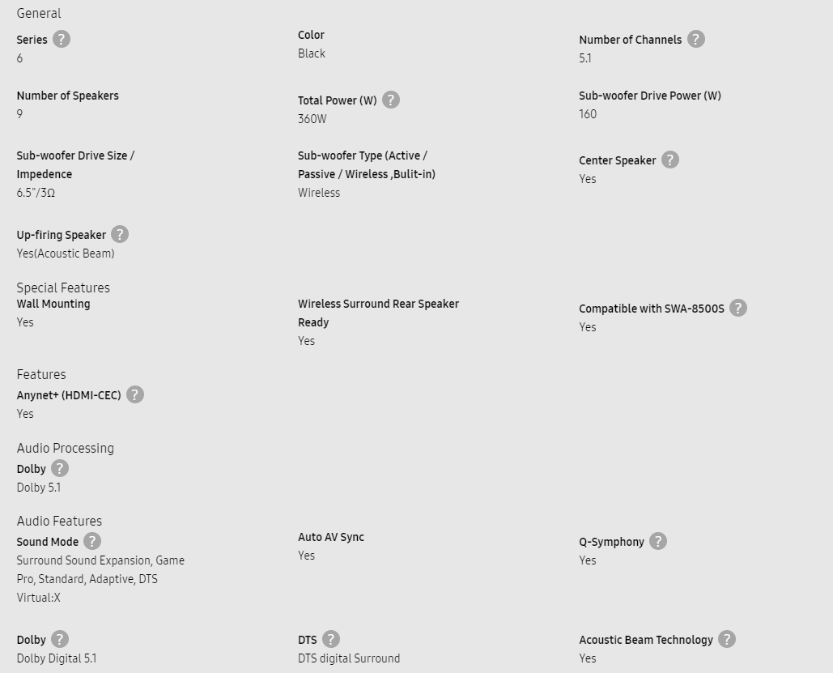Click the Acoustic Beam Technology help icon
This screenshot has height=673, width=833.
[727, 639]
